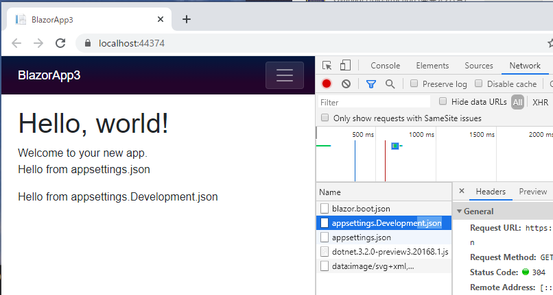Toggle the BlazorApp3 hamburger navigation menu
The width and height of the screenshot is (553, 295).
pyautogui.click(x=285, y=75)
